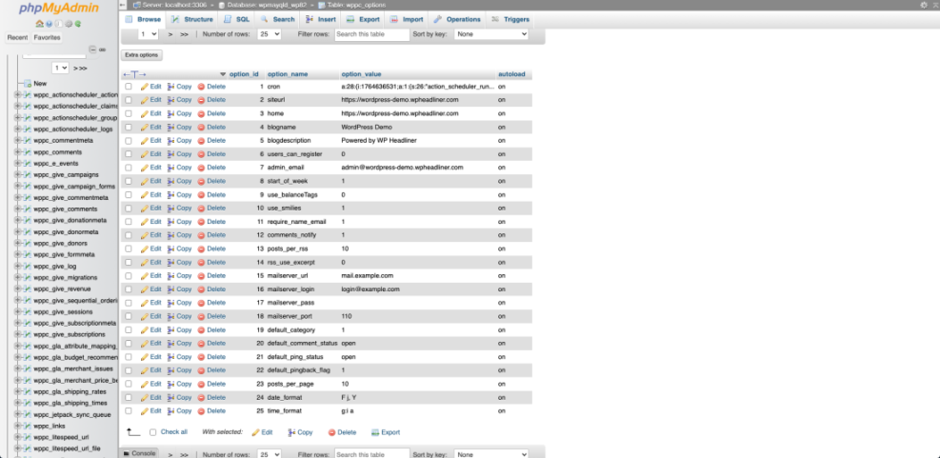Image resolution: width=940 pixels, height=458 pixels.
Task: Open the Insert tab
Action: pyautogui.click(x=321, y=19)
